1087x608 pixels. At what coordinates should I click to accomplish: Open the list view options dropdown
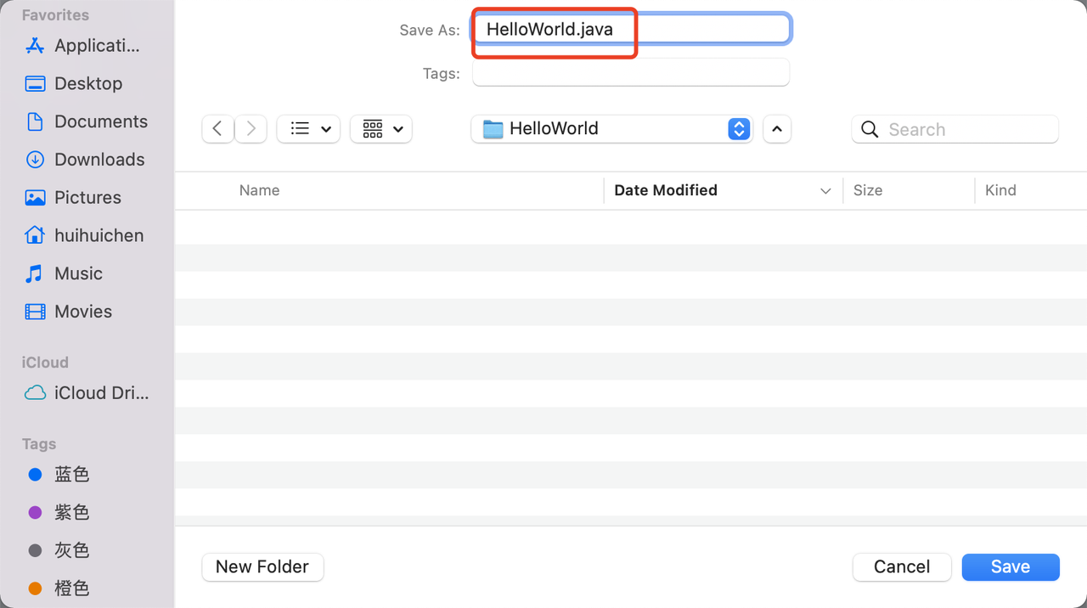(309, 128)
